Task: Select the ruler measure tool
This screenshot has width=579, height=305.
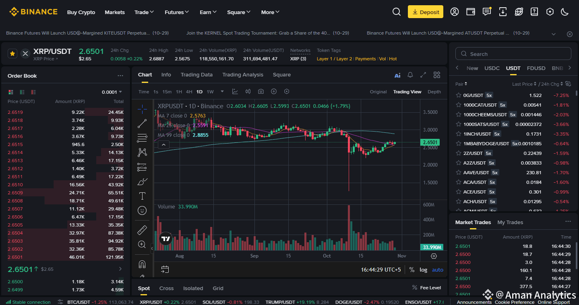Action: pyautogui.click(x=142, y=230)
